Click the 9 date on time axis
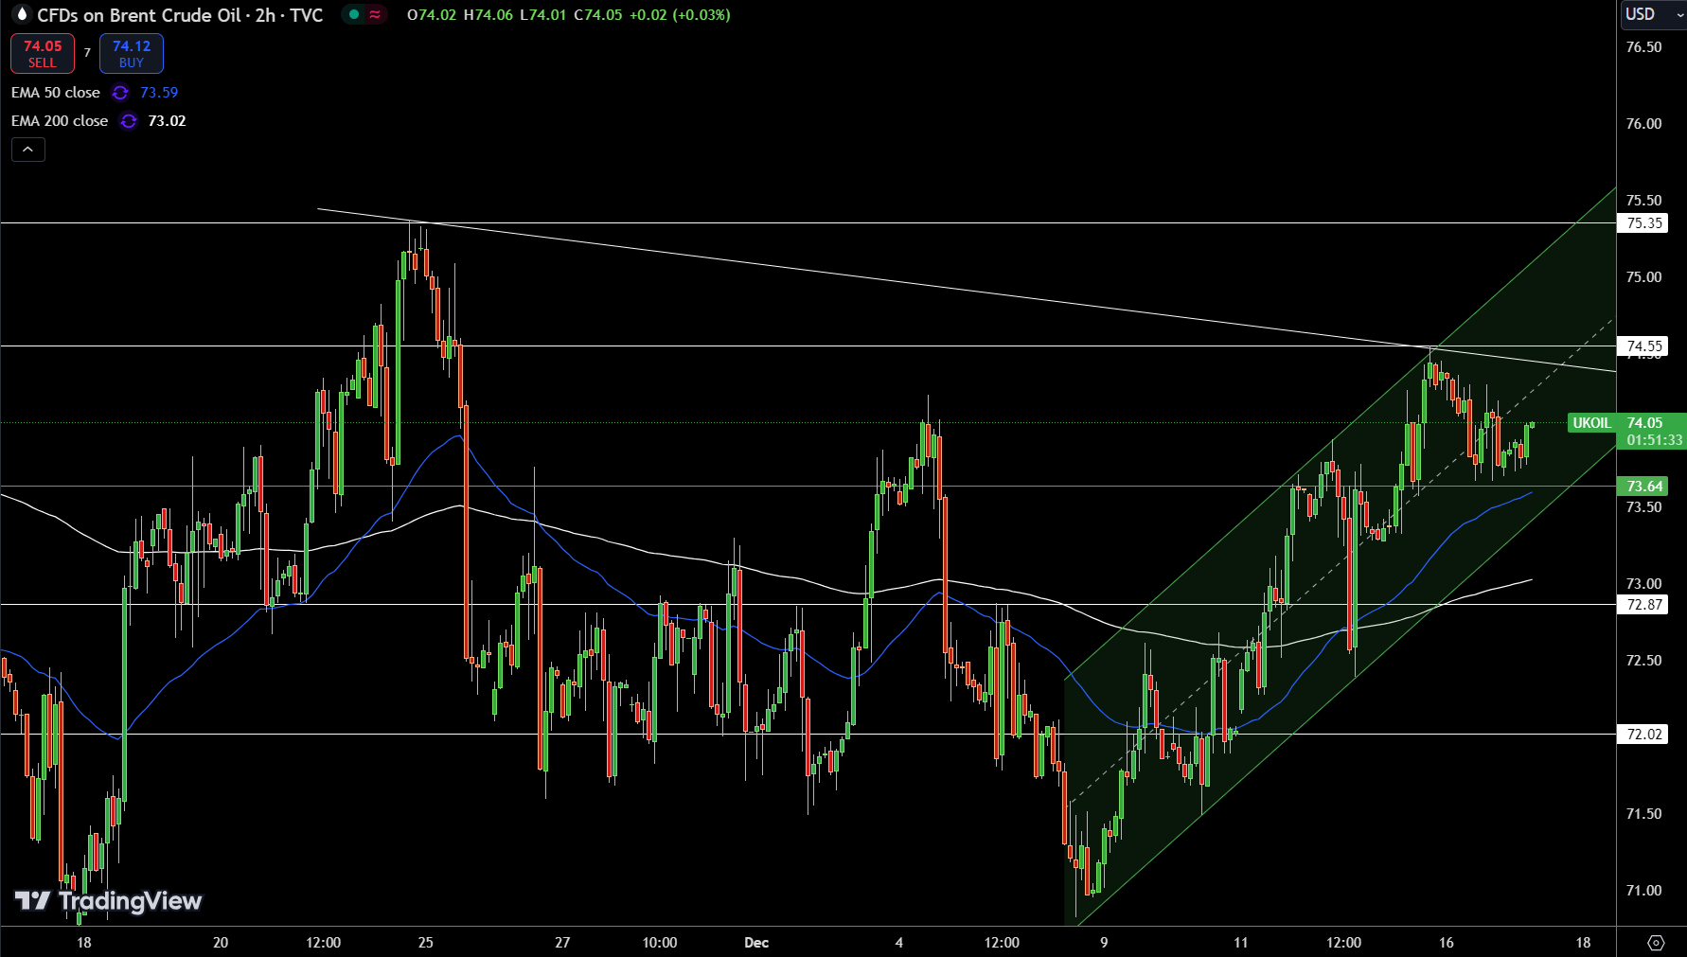The height and width of the screenshot is (957, 1687). pos(1104,943)
